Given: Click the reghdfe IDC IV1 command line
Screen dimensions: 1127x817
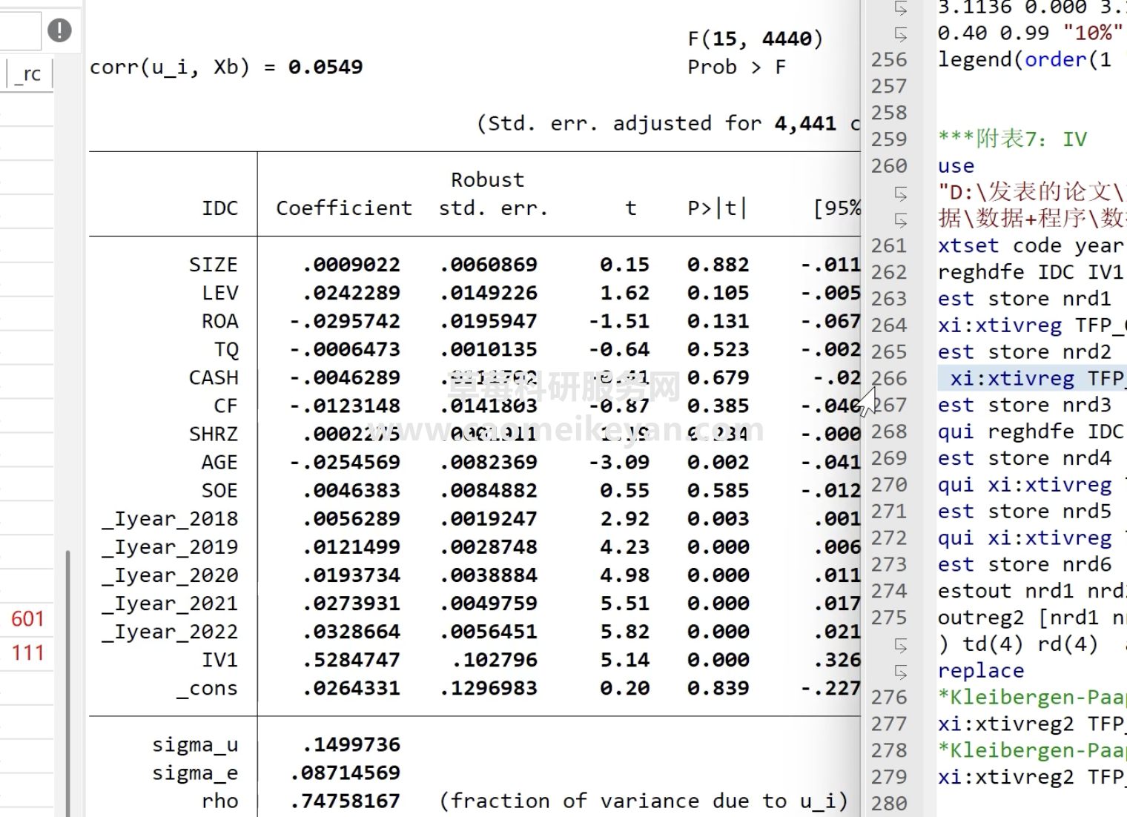Looking at the screenshot, I should pyautogui.click(x=1031, y=272).
